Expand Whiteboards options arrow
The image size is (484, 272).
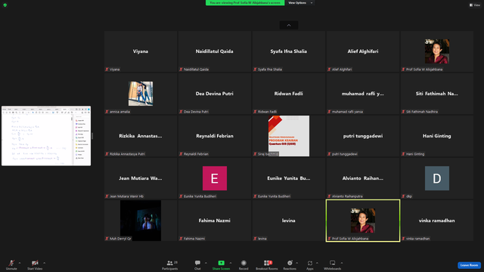coord(342,263)
